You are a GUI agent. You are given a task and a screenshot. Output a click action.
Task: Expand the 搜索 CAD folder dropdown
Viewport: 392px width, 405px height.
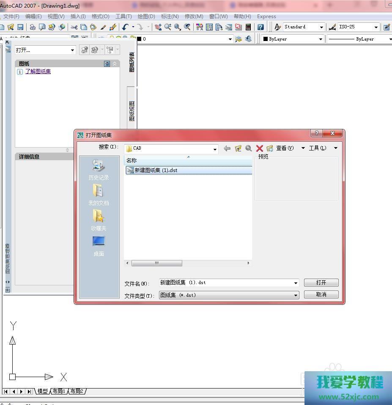[215, 149]
